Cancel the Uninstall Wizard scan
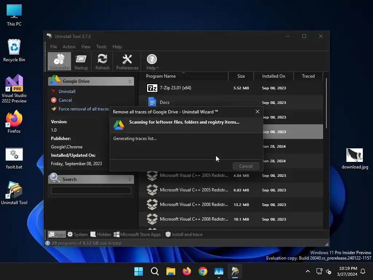 click(x=246, y=166)
